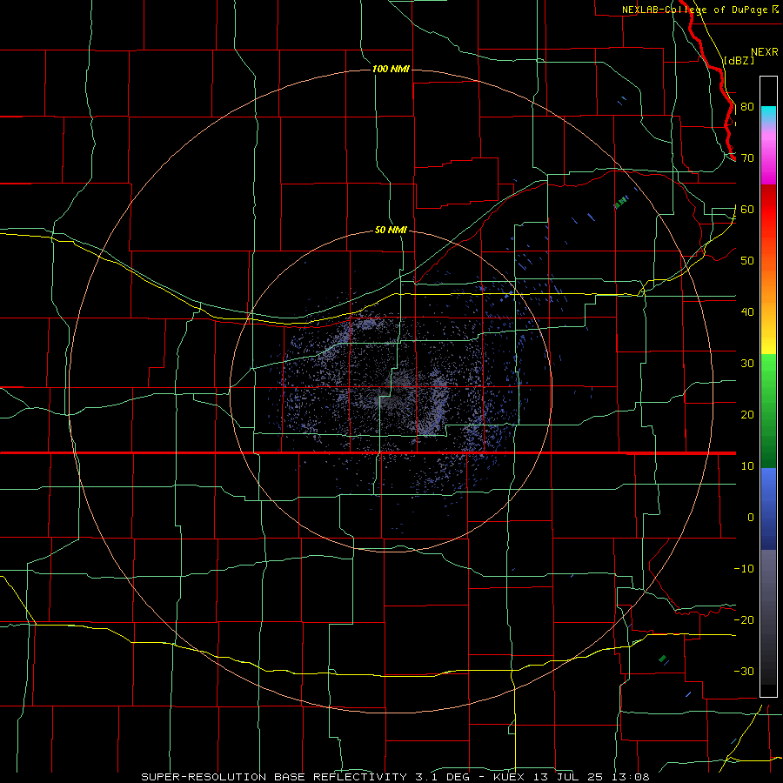This screenshot has width=783, height=783.
Task: Click the green echo northeast inside 100 NMI ring
Action: (x=619, y=203)
